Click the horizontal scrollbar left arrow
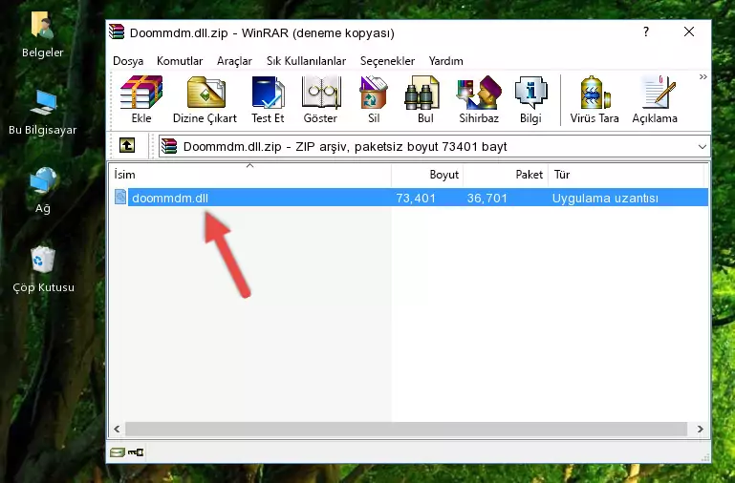This screenshot has height=483, width=735. click(117, 429)
